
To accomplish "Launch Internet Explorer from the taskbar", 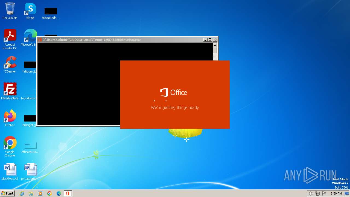I will (22, 193).
